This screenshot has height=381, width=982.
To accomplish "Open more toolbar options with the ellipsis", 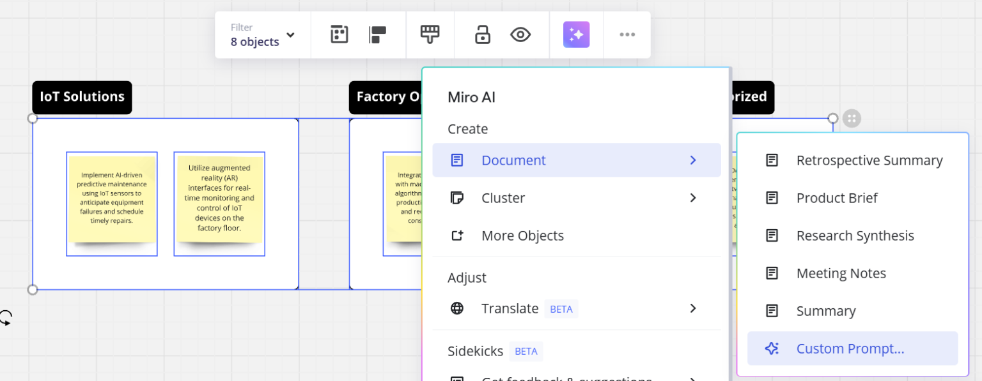I will pyautogui.click(x=627, y=34).
